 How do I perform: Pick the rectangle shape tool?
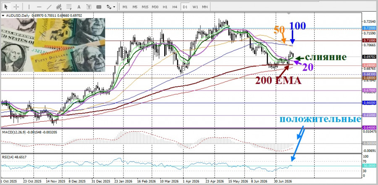coord(99,7)
